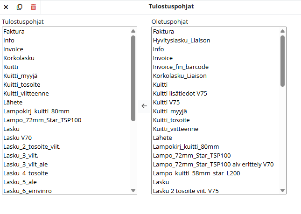The image size is (301, 214).
Task: Select Kuitti_myyjä in the left list
Action: coord(21,76)
